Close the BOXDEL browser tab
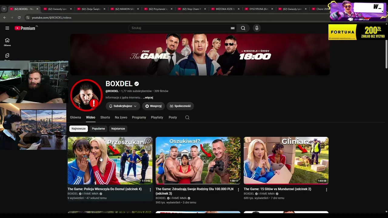Screen dimensions: 388x218 point(38,9)
